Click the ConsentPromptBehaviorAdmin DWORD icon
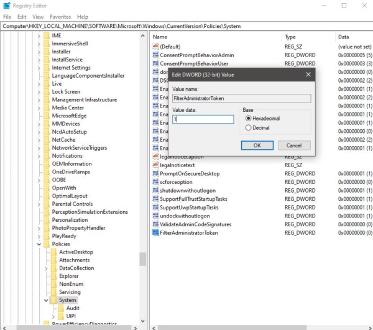The width and height of the screenshot is (373, 330). tap(155, 55)
